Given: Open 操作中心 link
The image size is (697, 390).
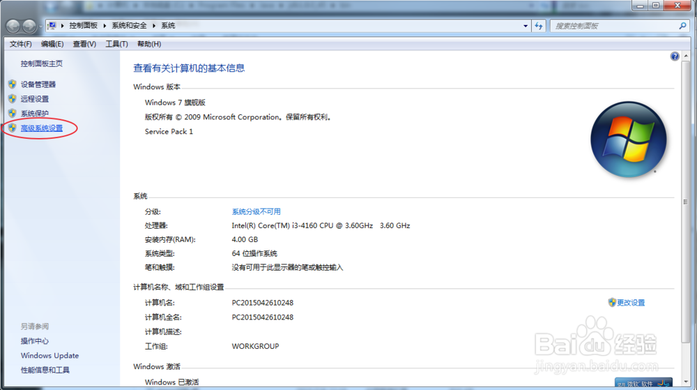Looking at the screenshot, I should point(35,341).
